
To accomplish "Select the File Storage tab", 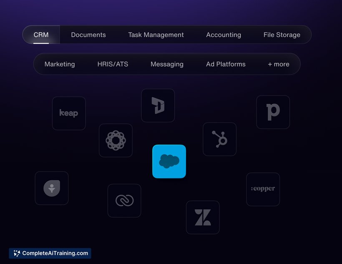I will (282, 35).
